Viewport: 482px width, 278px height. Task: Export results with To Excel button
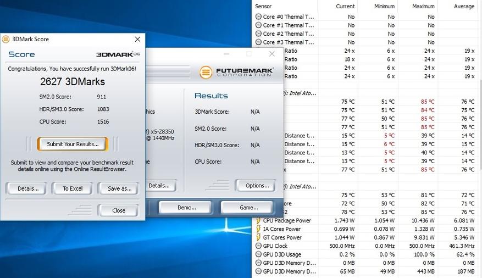72,188
